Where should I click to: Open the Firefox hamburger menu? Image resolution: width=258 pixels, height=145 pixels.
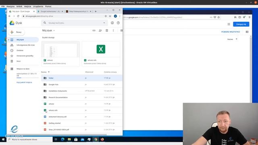[250, 17]
